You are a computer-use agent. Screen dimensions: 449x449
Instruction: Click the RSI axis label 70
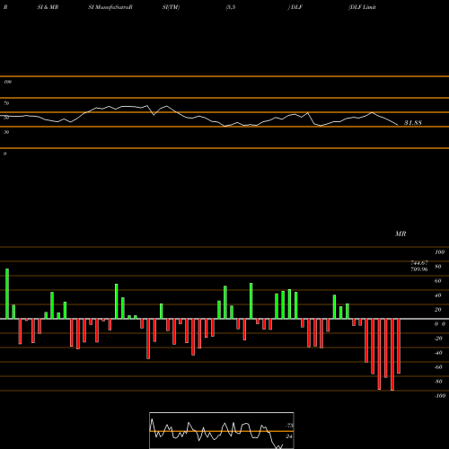pos(6,103)
